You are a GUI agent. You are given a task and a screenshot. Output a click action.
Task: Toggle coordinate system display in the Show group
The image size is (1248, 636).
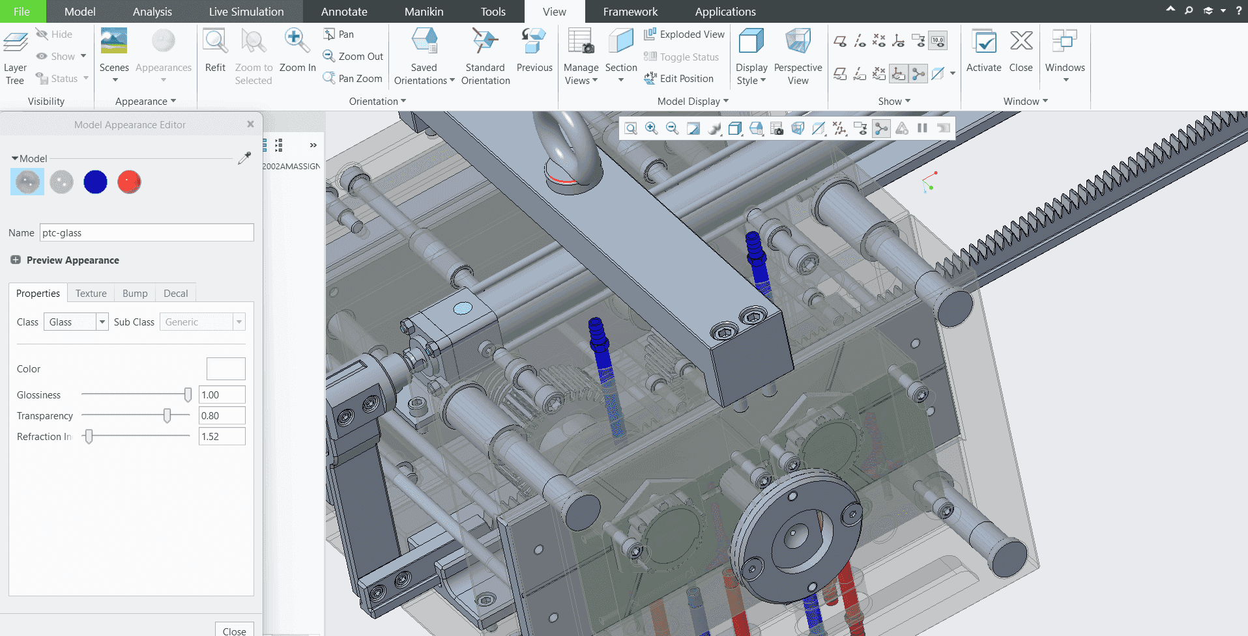(x=899, y=41)
